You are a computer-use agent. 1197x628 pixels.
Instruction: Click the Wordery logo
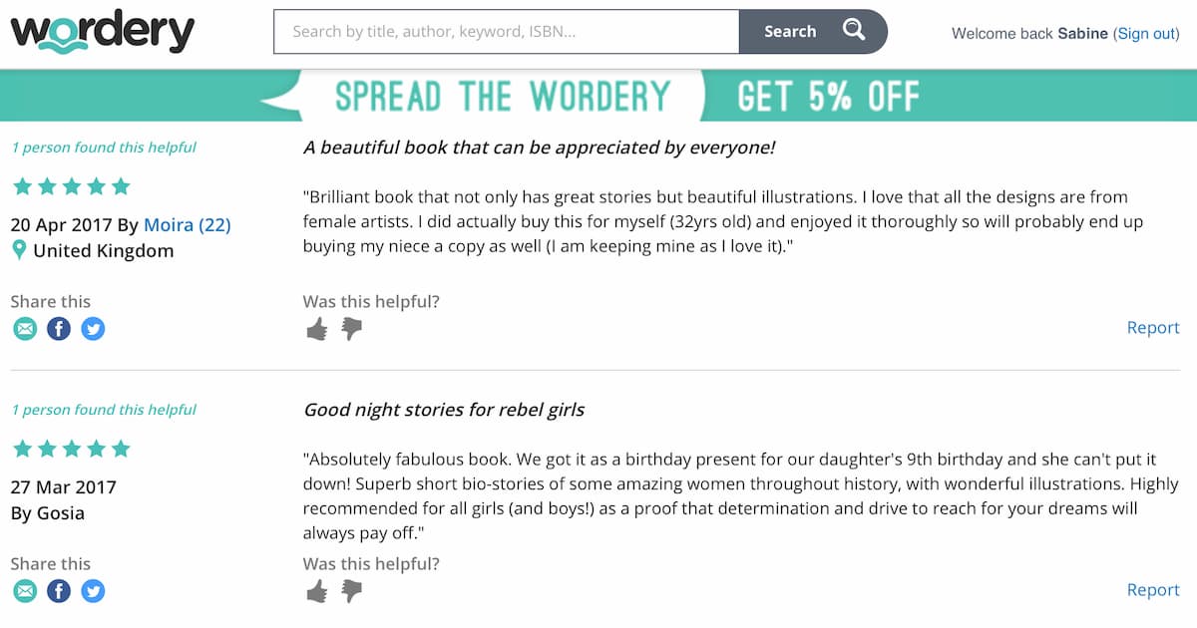click(x=103, y=32)
